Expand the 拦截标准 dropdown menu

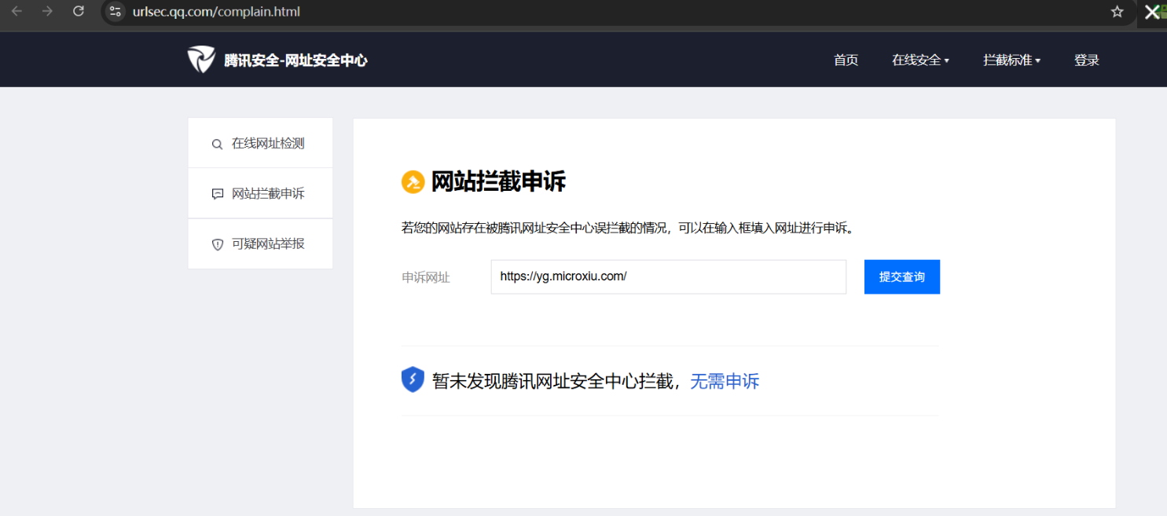[x=1011, y=60]
